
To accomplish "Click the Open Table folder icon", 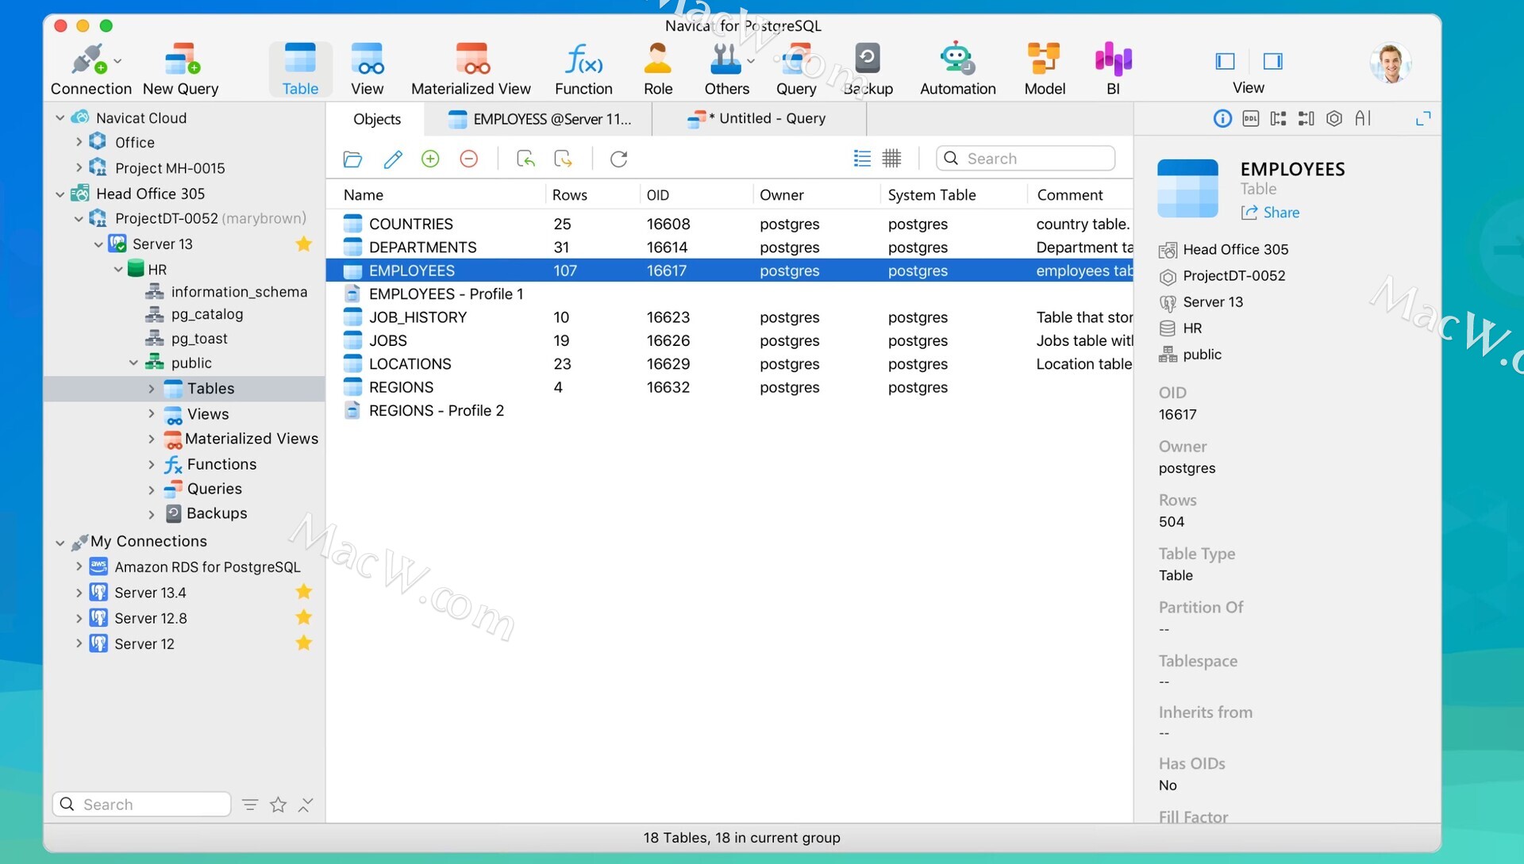I will click(x=352, y=159).
